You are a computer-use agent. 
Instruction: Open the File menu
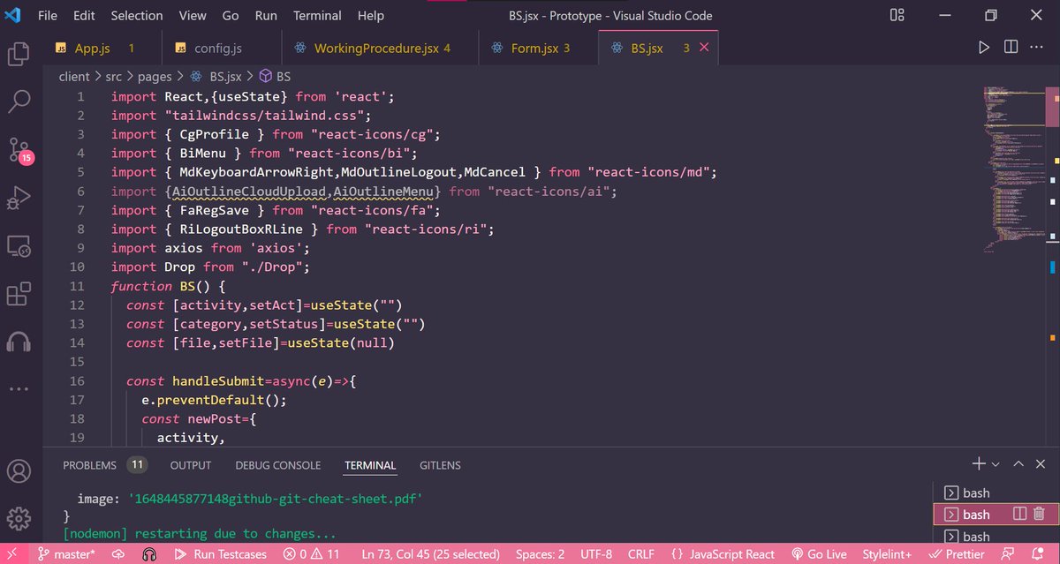point(48,15)
